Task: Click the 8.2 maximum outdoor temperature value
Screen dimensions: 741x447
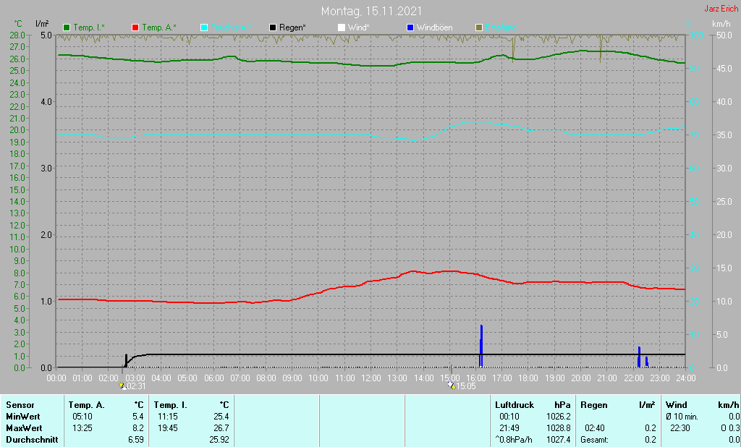Action: click(x=137, y=427)
